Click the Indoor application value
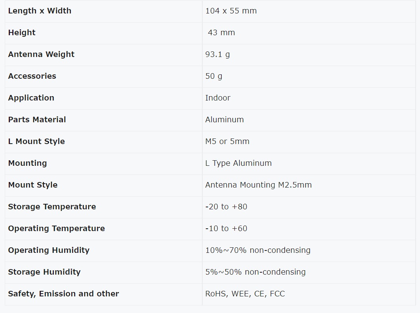Screen dimensions: 420x313 (x=218, y=98)
